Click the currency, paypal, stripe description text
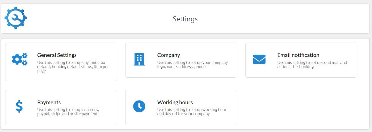This screenshot has height=132, width=372. click(68, 112)
